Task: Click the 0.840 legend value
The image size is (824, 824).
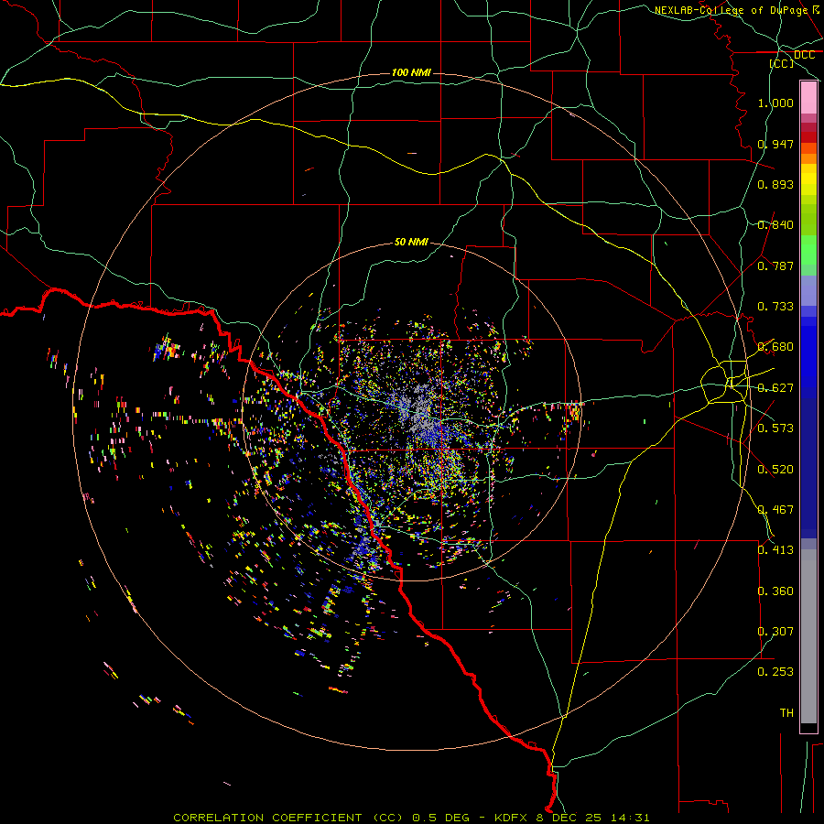Action: [x=775, y=225]
